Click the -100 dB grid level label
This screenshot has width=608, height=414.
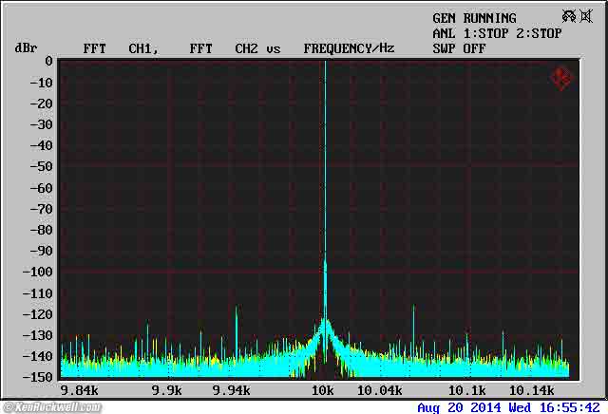tap(40, 272)
